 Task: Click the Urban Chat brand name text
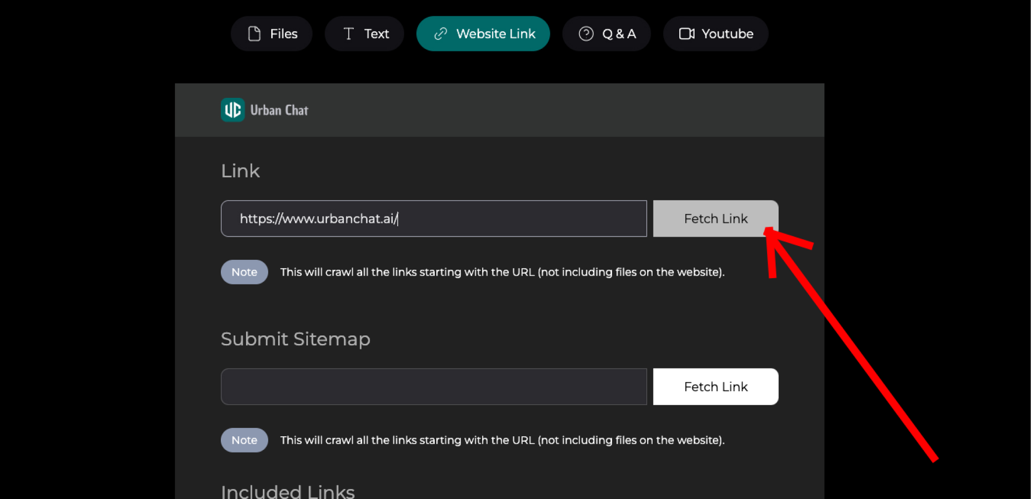tap(279, 110)
